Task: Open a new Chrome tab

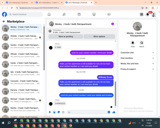Action: 96,3
